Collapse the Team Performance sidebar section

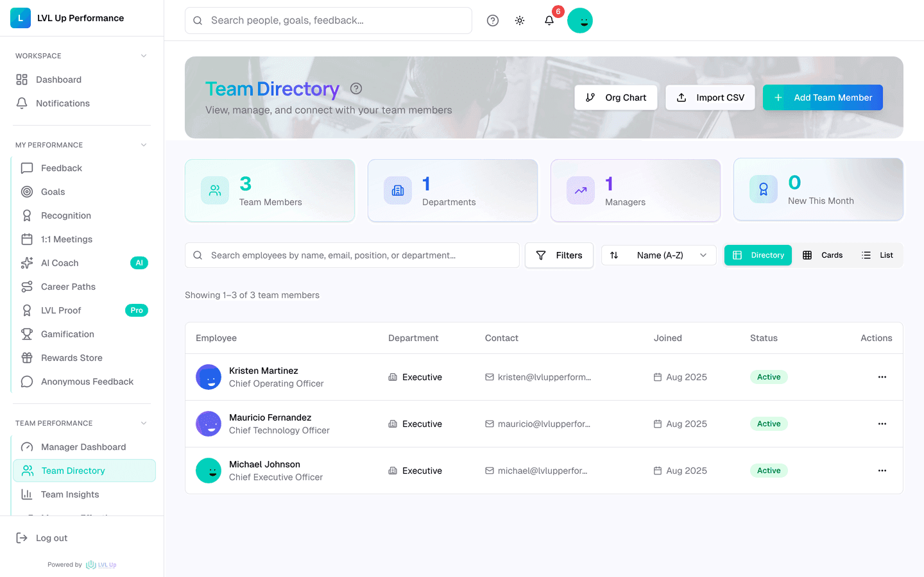144,423
